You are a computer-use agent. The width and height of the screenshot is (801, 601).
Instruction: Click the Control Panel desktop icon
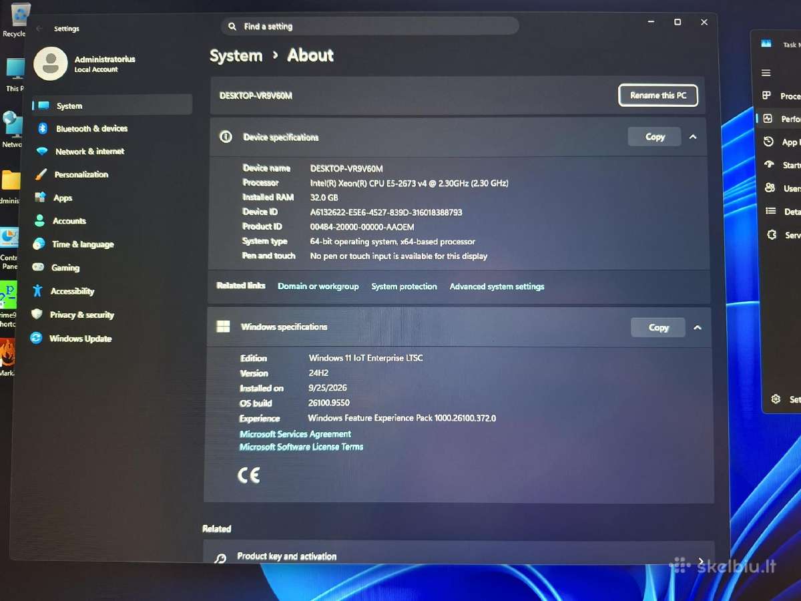(9, 247)
